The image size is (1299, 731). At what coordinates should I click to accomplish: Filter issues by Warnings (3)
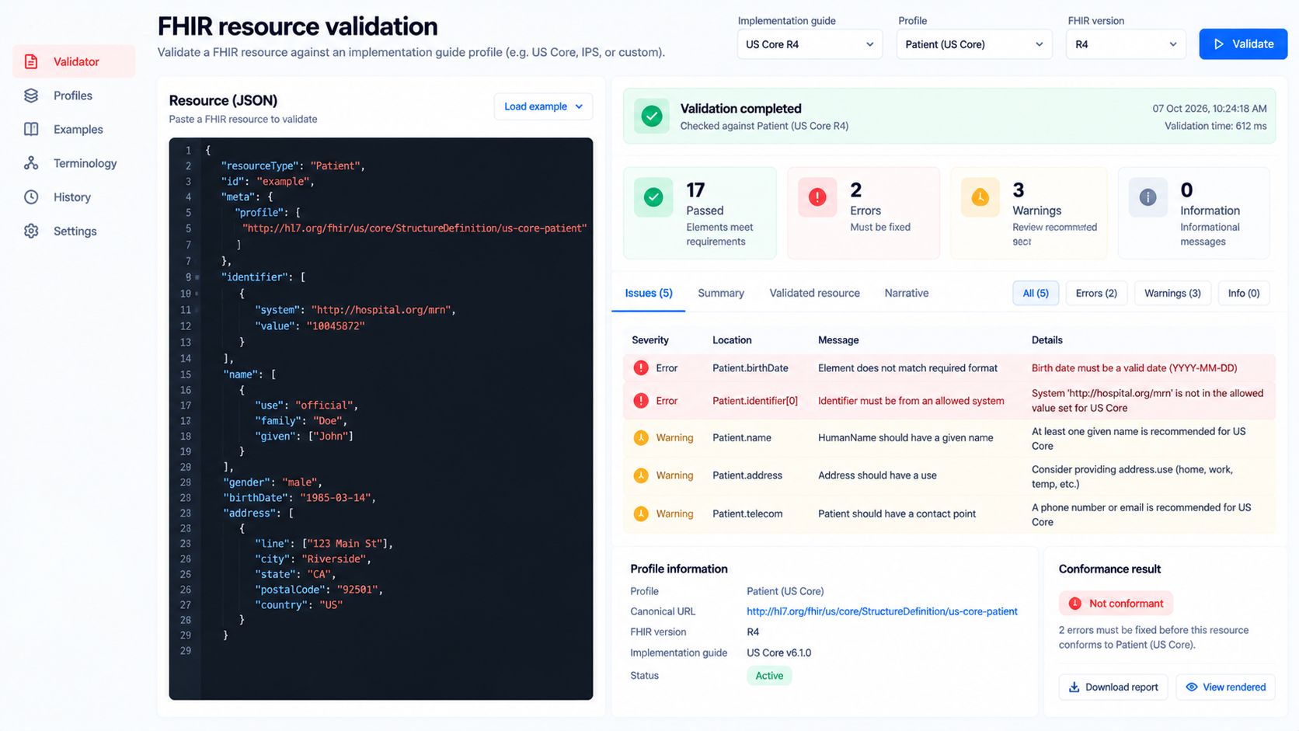[x=1172, y=293]
